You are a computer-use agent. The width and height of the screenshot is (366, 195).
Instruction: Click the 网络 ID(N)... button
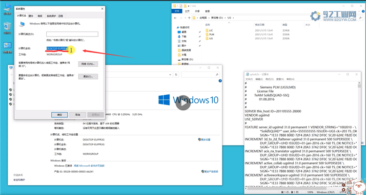(x=88, y=64)
